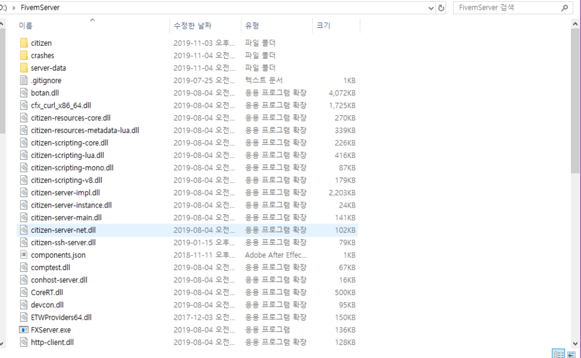Click the .gitignore file icon
581x358 pixels.
click(x=24, y=81)
